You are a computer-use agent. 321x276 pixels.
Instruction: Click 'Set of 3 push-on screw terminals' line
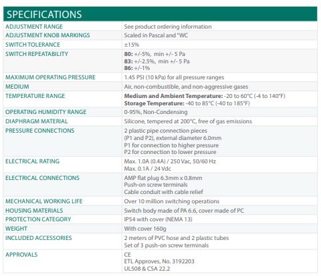167,245
